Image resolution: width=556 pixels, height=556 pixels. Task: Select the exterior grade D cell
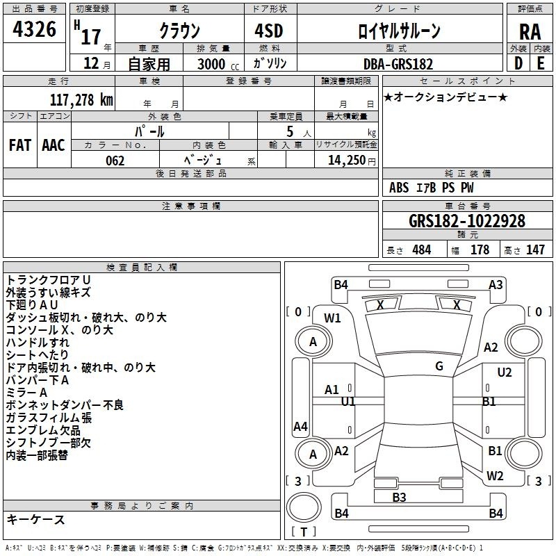518,63
